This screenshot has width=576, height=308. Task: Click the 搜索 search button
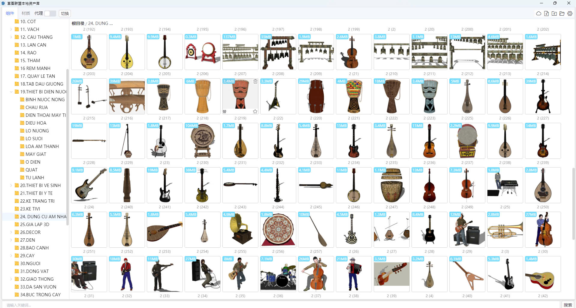pos(567,305)
